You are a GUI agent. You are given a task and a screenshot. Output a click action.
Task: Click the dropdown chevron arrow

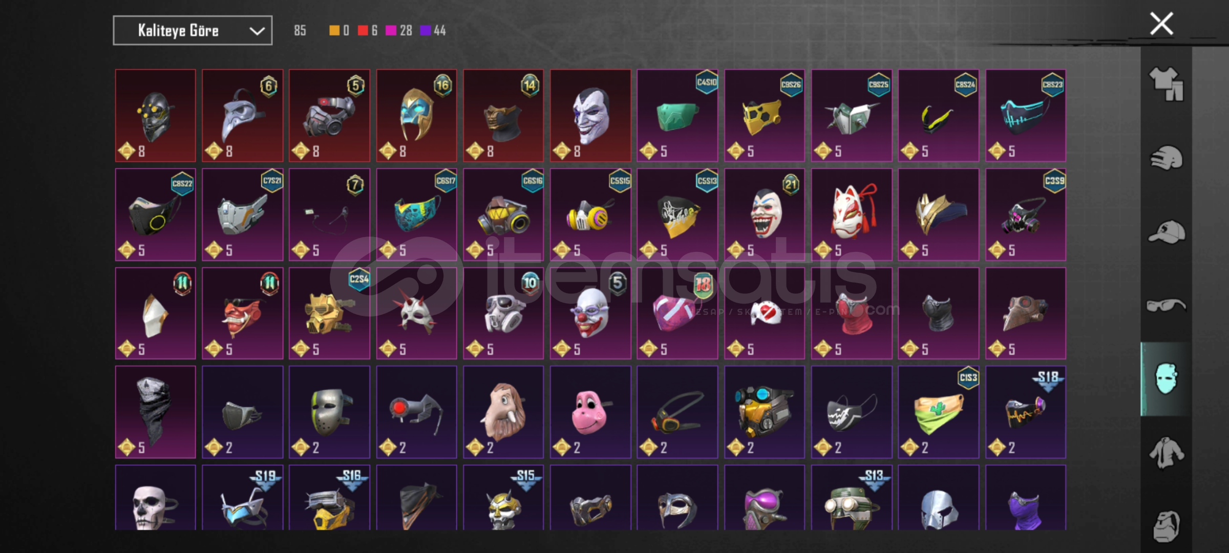point(257,31)
